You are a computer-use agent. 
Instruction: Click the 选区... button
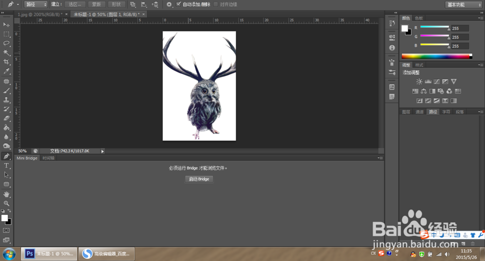[75, 4]
